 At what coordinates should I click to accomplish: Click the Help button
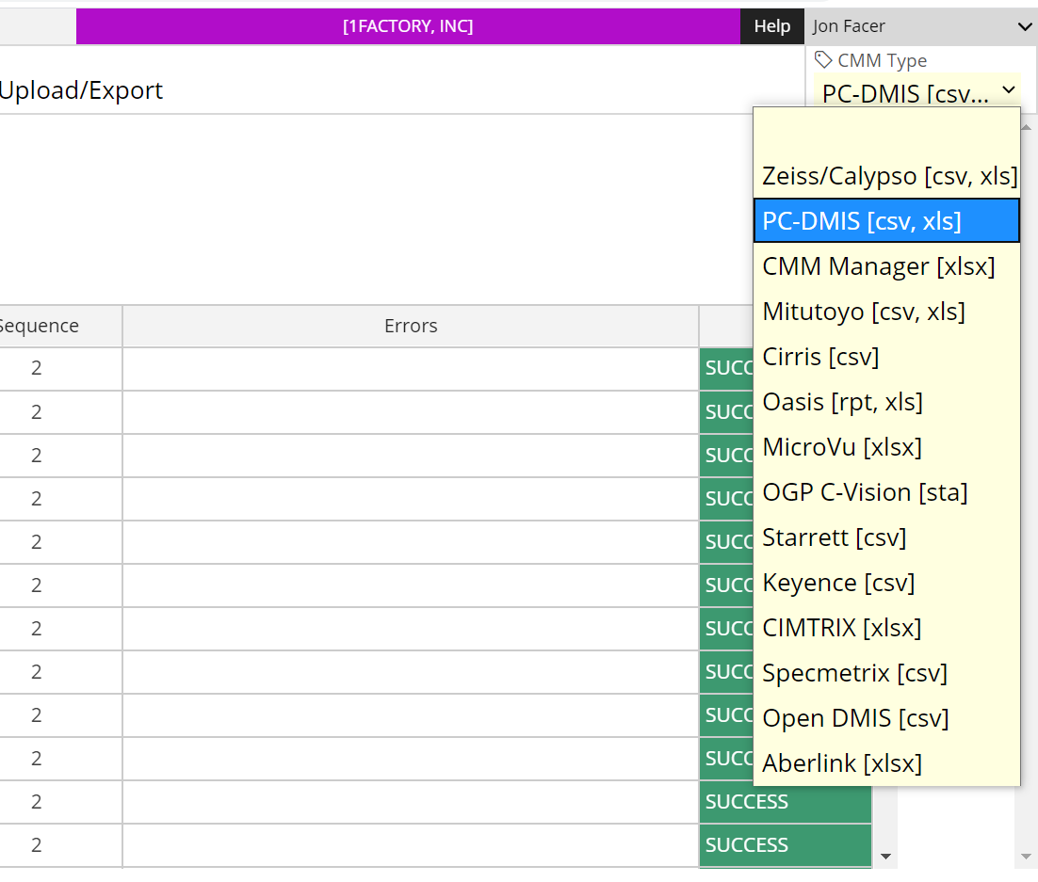[771, 26]
